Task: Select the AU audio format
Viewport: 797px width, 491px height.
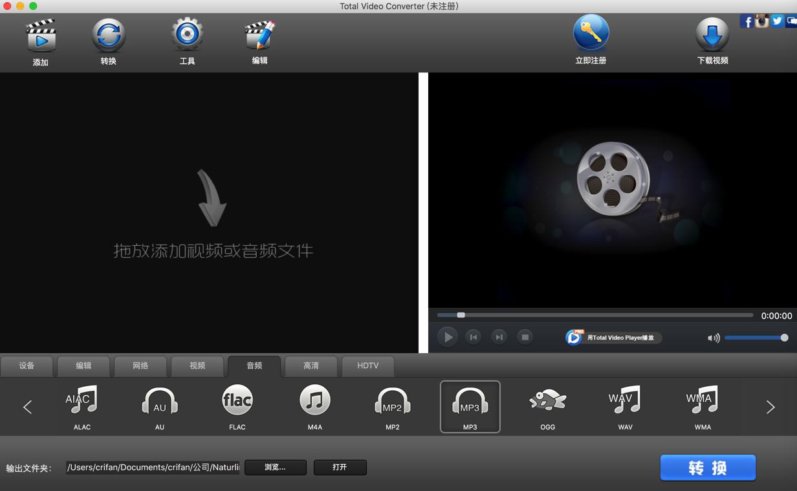Action: pos(160,407)
